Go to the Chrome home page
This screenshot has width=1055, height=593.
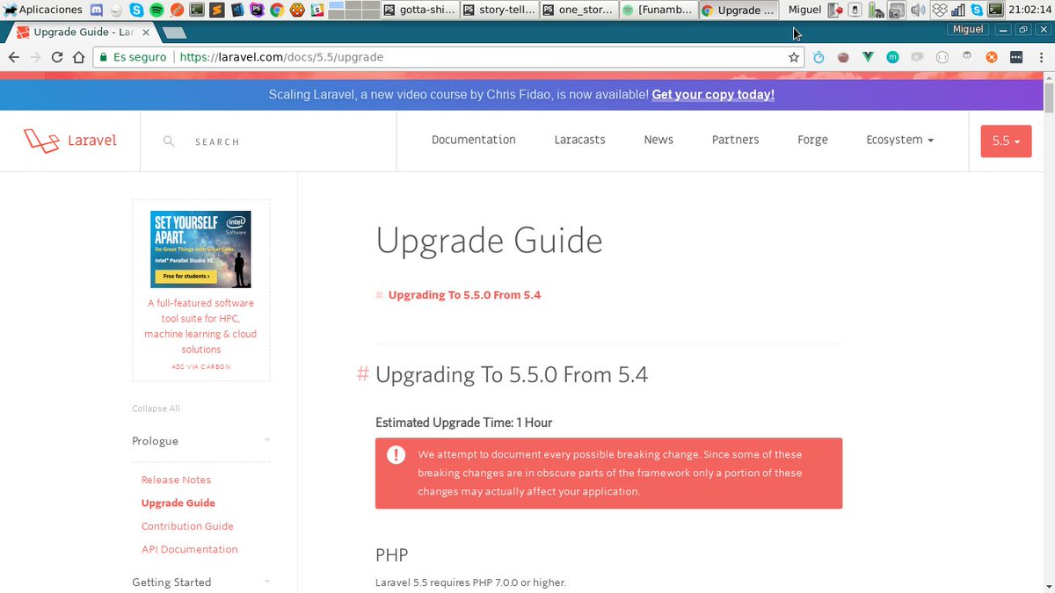pos(79,57)
